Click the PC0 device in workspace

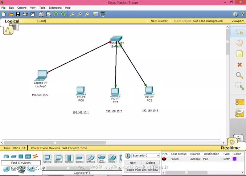point(81,91)
